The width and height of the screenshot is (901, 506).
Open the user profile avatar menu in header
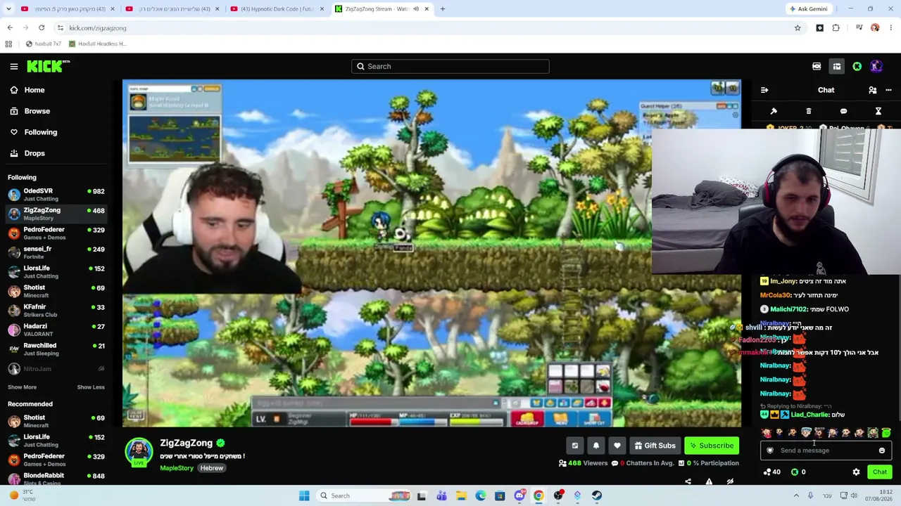click(x=876, y=66)
